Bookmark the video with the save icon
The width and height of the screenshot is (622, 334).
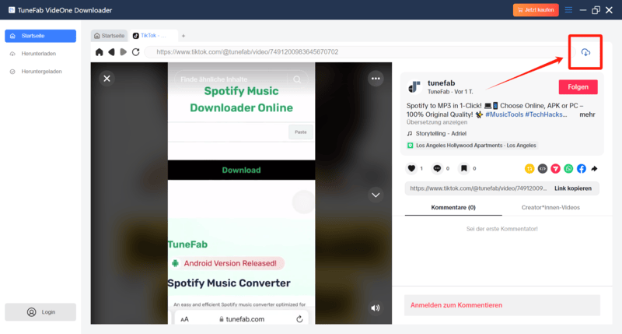coord(463,168)
